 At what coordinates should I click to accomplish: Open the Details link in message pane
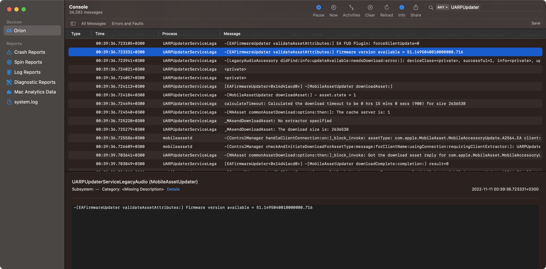[173, 189]
